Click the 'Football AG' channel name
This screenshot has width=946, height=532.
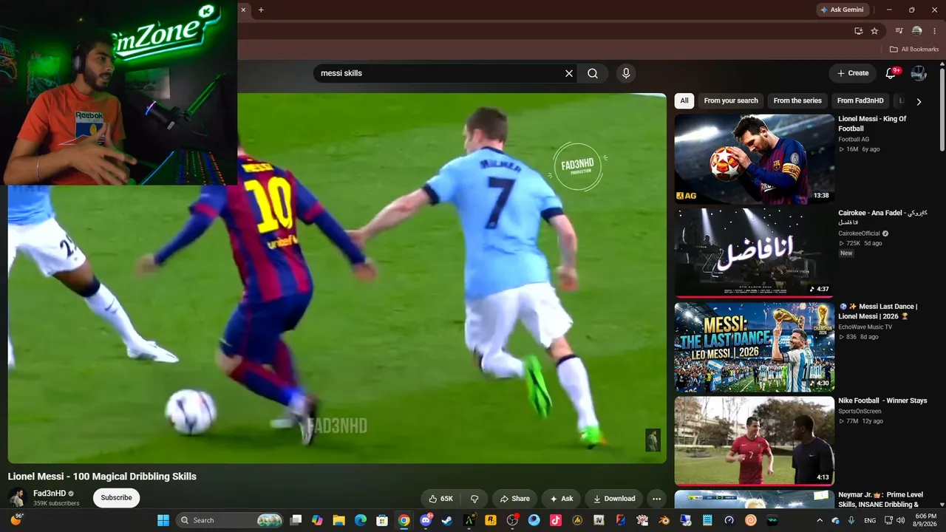(854, 140)
